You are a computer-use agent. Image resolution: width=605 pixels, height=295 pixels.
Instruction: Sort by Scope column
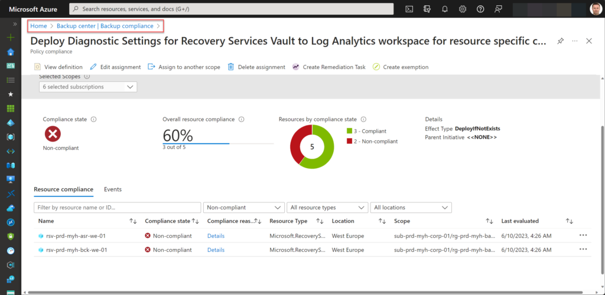pyautogui.click(x=489, y=221)
